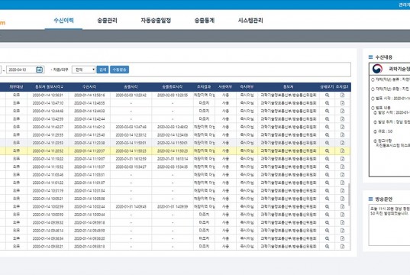The width and height of the screenshot is (410, 275).
Task: Click the 수신시각 cell 2020-01-14 10:02:44
Action: click(89, 207)
